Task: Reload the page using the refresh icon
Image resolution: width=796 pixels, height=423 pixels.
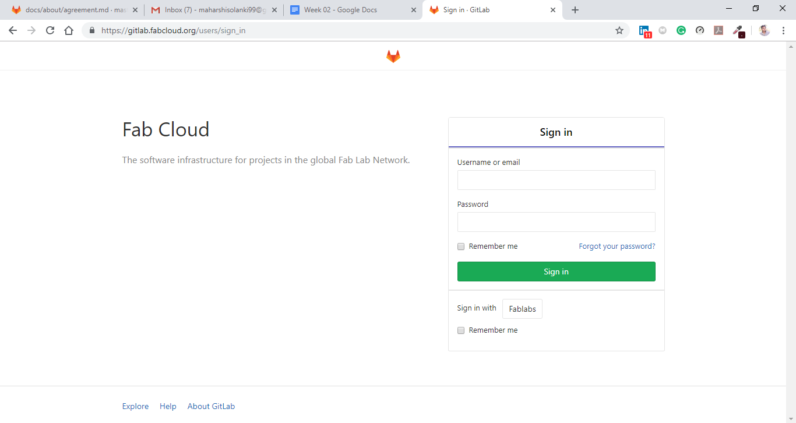Action: 50,30
